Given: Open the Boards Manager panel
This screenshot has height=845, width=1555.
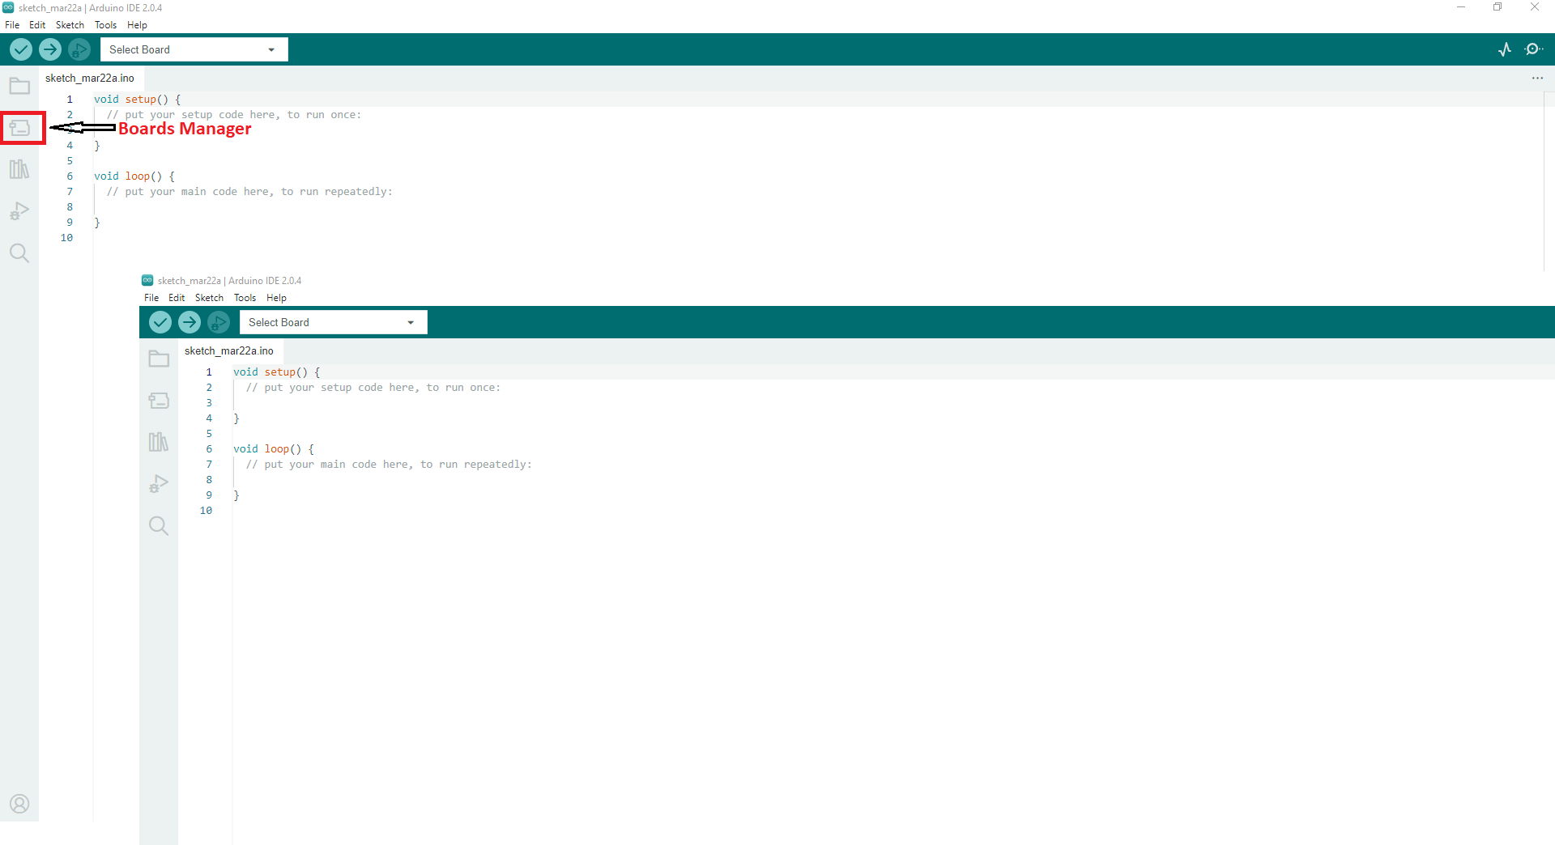Looking at the screenshot, I should click(20, 127).
